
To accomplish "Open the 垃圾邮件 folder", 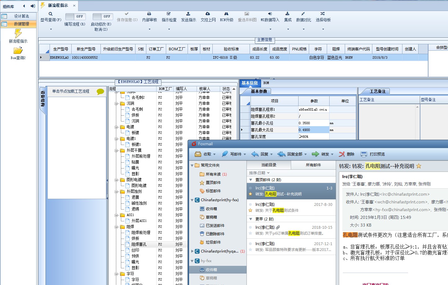I will point(210,242).
